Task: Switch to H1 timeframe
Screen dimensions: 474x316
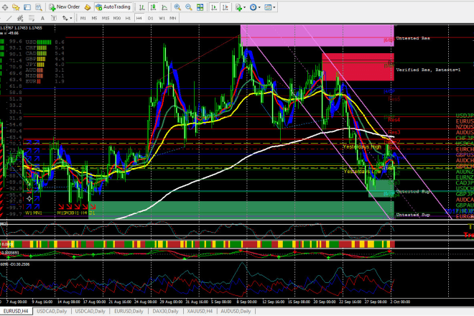Action: (128, 19)
